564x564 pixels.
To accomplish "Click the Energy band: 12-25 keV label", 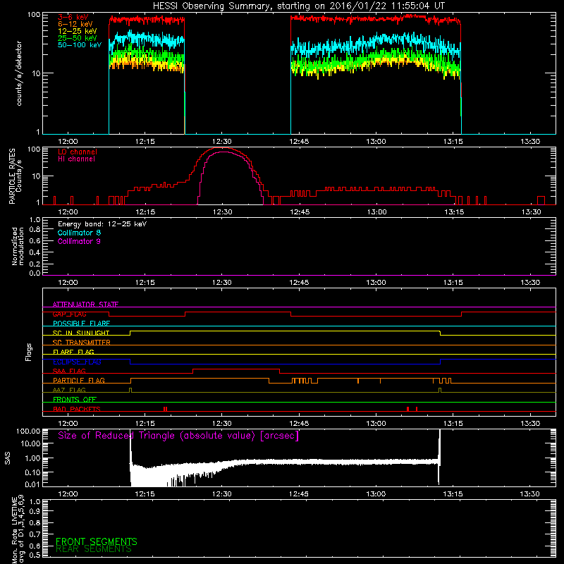I will [x=102, y=224].
